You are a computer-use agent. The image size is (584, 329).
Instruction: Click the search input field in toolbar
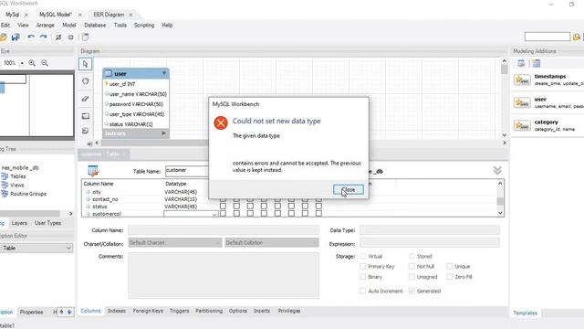(547, 37)
